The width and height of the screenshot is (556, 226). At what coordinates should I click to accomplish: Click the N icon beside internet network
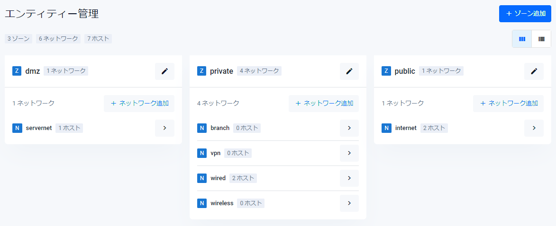coord(386,128)
